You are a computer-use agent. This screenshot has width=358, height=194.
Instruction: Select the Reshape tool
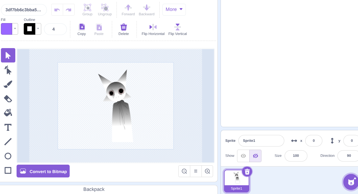click(x=8, y=70)
